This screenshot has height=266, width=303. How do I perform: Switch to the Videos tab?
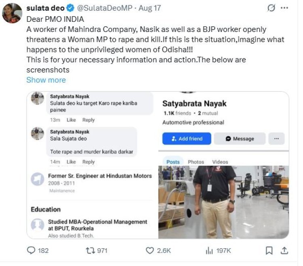coord(220,162)
